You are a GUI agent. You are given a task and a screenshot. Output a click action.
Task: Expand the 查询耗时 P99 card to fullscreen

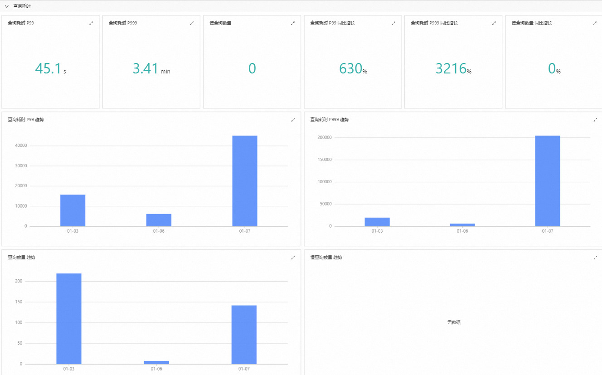[91, 23]
